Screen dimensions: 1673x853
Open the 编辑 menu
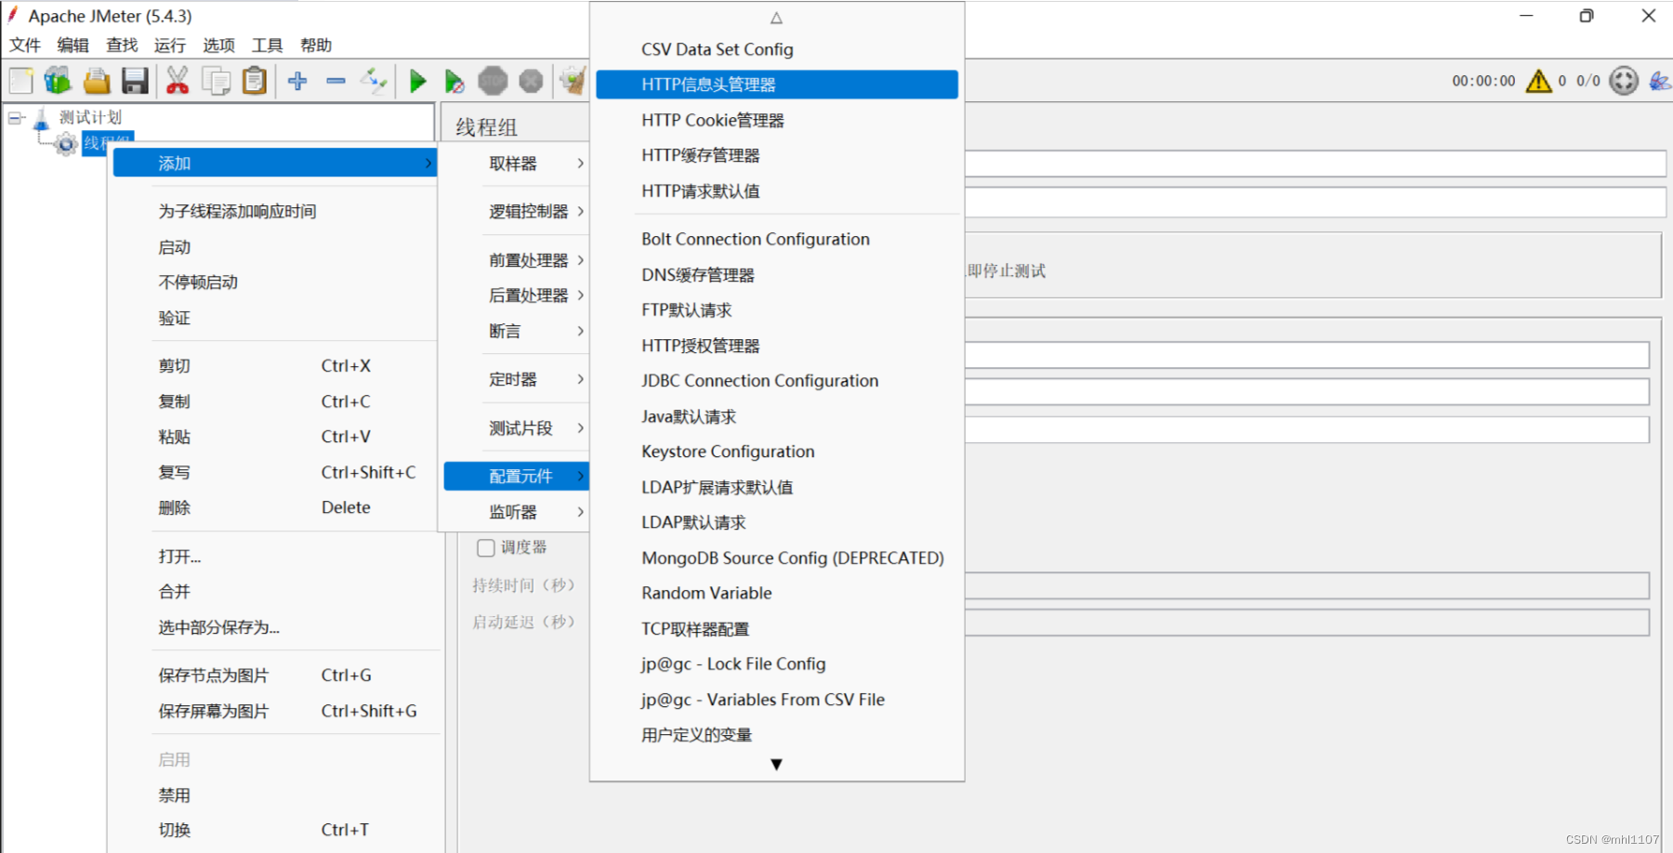pyautogui.click(x=72, y=46)
